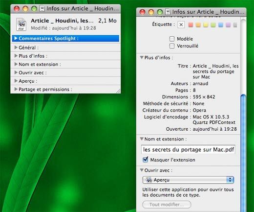Select the blue label color

point(220,25)
